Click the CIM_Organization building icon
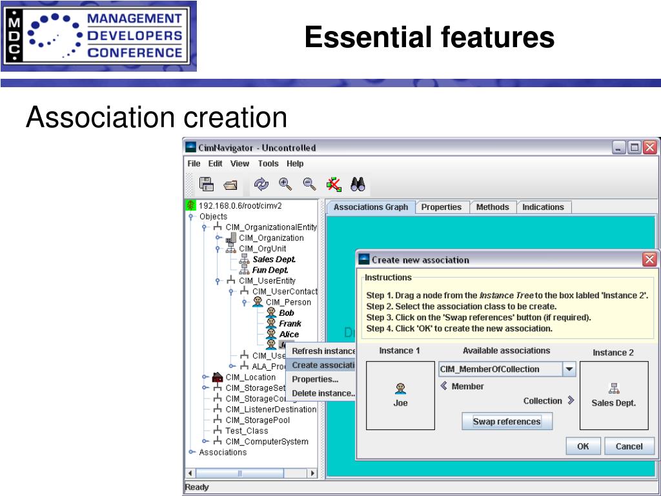 [231, 238]
